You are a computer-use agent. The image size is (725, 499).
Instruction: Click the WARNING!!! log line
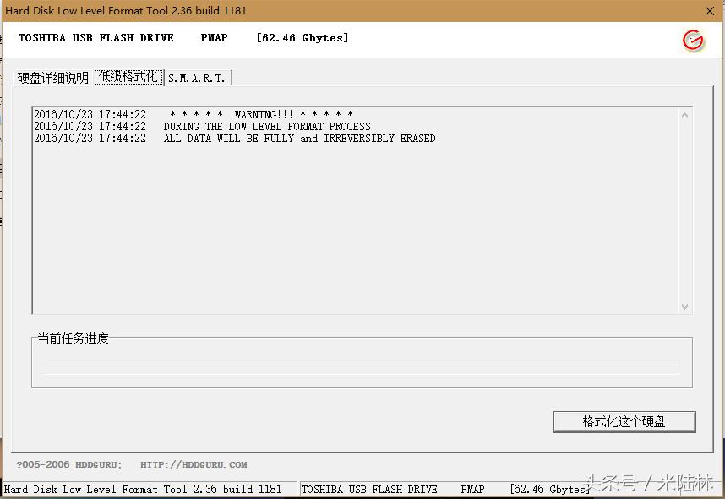[x=260, y=114]
